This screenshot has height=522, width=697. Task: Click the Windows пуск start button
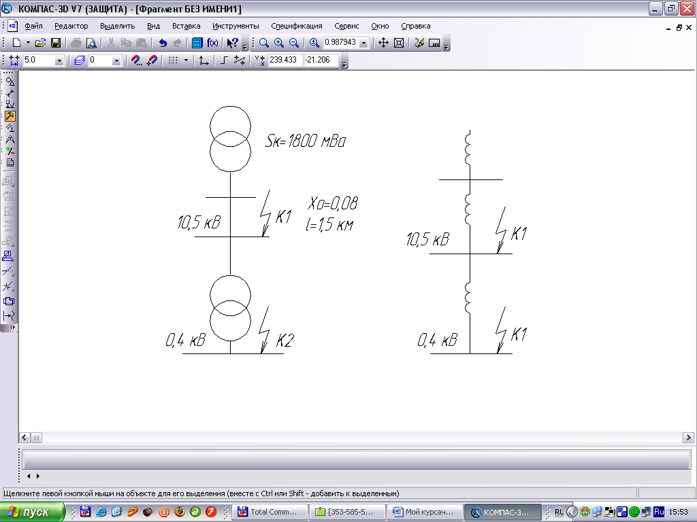33,512
